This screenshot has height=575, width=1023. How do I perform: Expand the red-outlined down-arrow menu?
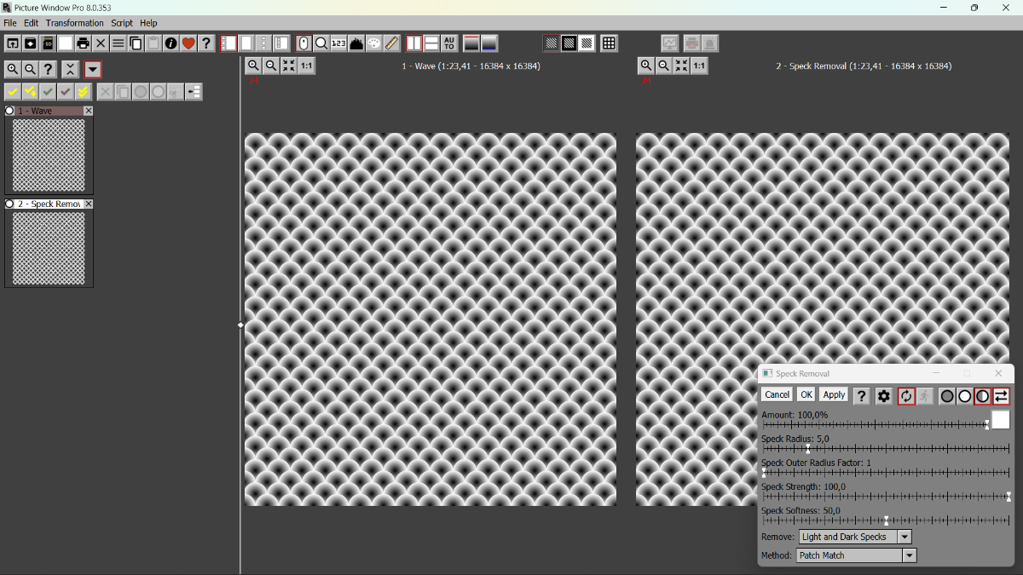click(x=93, y=70)
